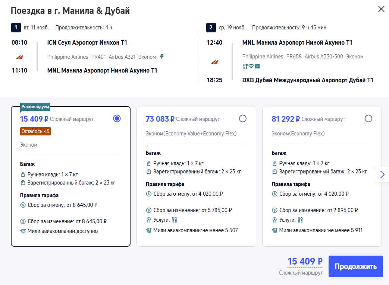Click Сбор за изменение: от 5 785,00 ₽
The image size is (389, 285).
192,210
